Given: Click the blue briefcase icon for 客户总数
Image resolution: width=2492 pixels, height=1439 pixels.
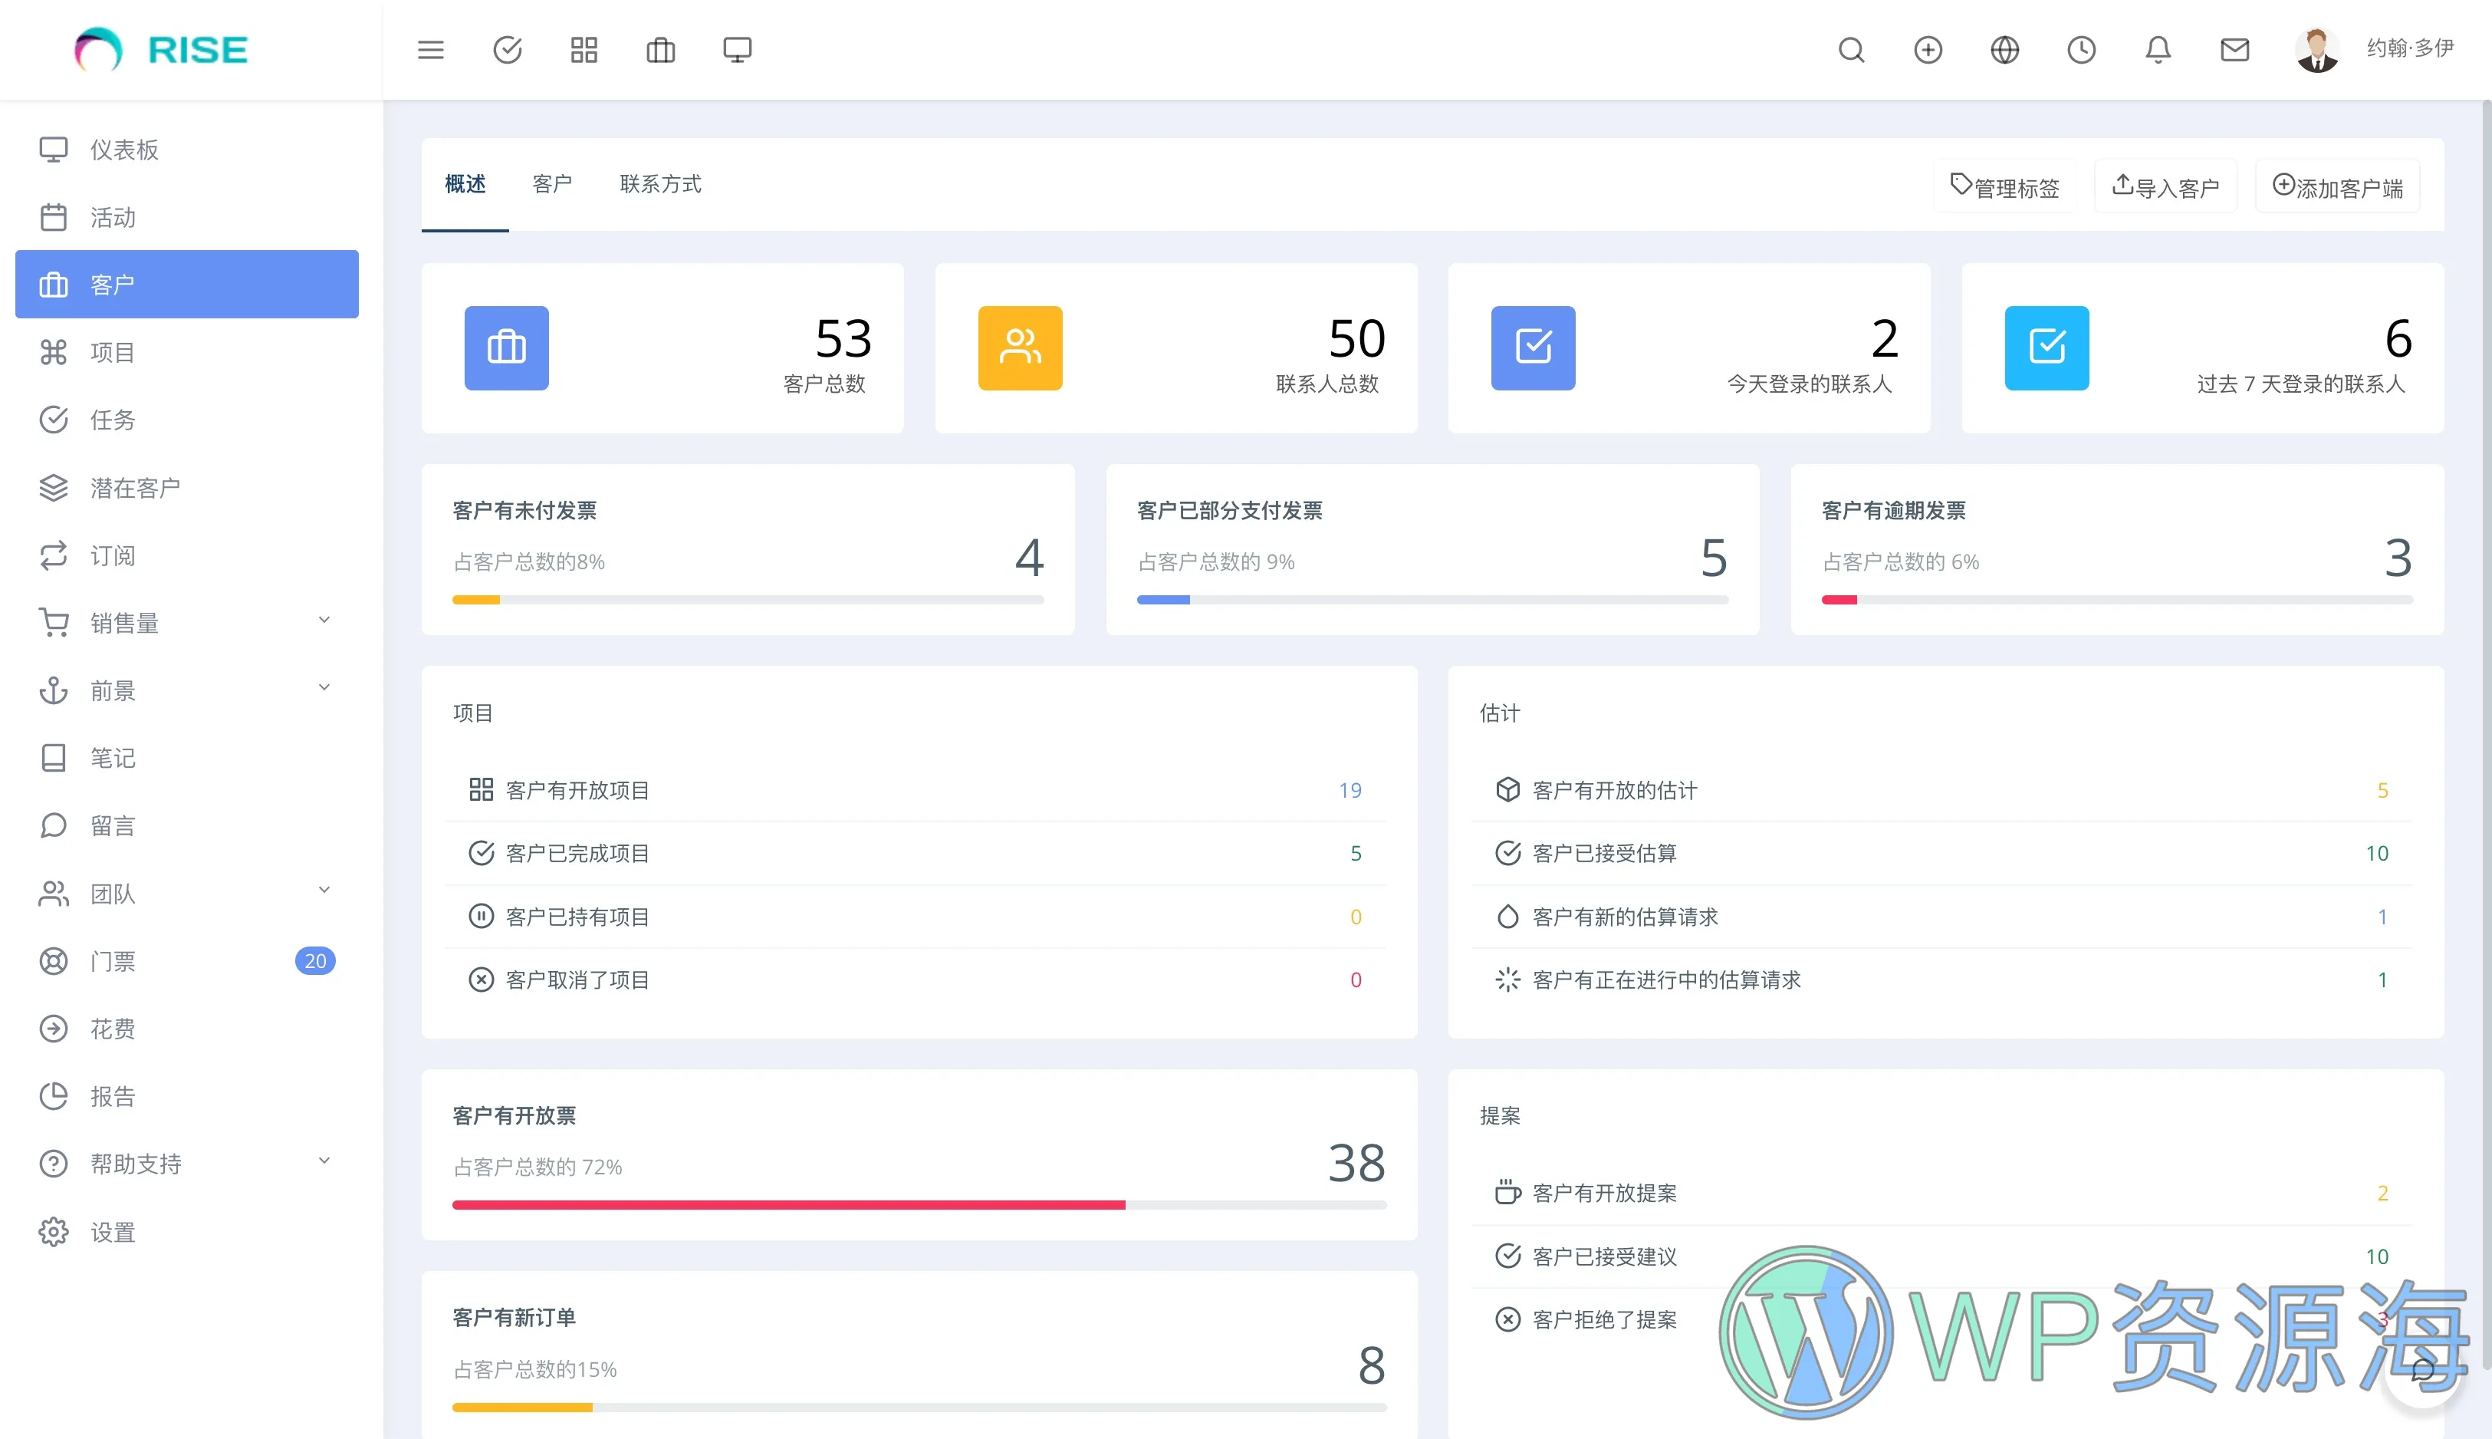Looking at the screenshot, I should point(507,348).
